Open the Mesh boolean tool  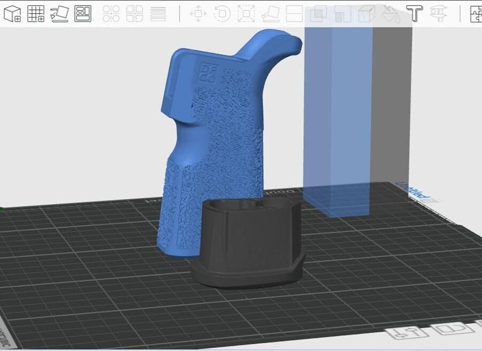click(318, 14)
